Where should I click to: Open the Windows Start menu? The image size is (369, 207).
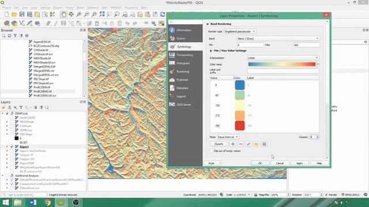5,202
